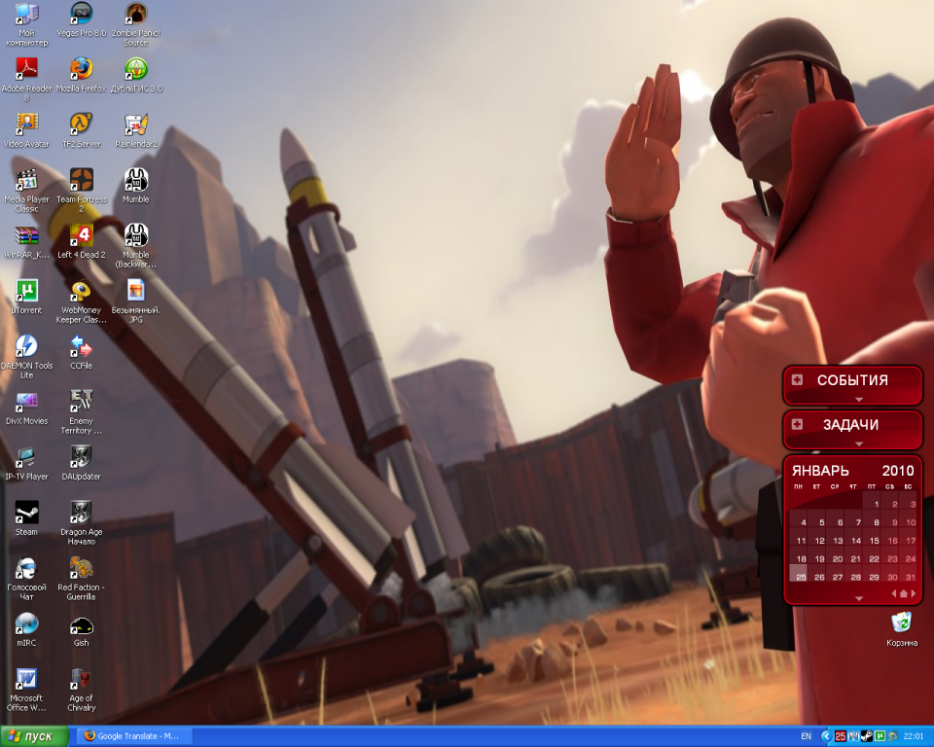Select the Mumble (Backward) shortcut icon
Image resolution: width=934 pixels, height=747 pixels.
pos(136,245)
